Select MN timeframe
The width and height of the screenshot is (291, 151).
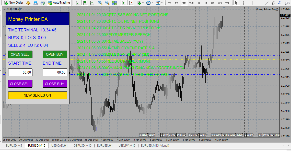point(227,3)
